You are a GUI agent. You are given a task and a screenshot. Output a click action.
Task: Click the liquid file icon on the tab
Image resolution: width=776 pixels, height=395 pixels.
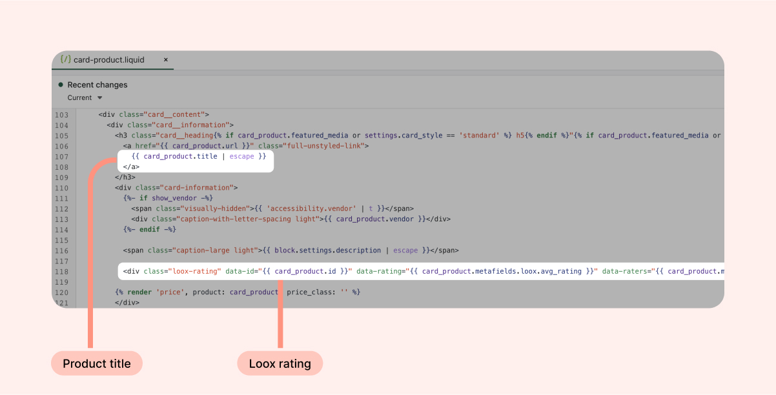point(65,59)
